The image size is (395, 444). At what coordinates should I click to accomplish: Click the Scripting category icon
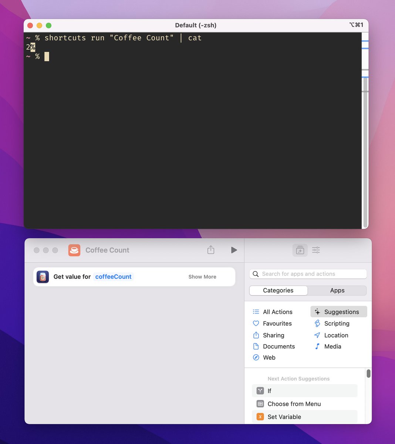click(317, 323)
